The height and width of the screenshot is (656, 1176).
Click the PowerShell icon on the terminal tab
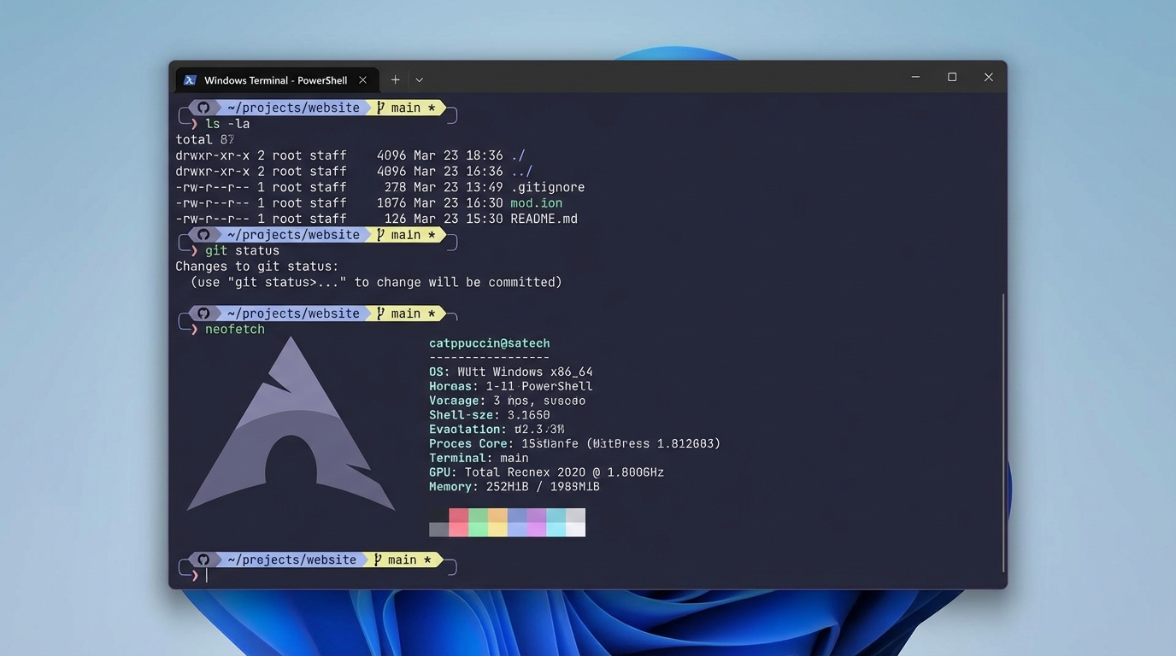190,79
